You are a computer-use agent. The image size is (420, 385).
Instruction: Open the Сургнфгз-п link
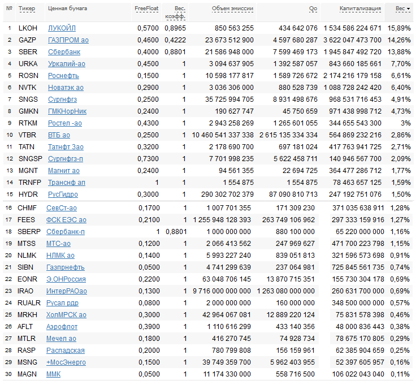66,159
